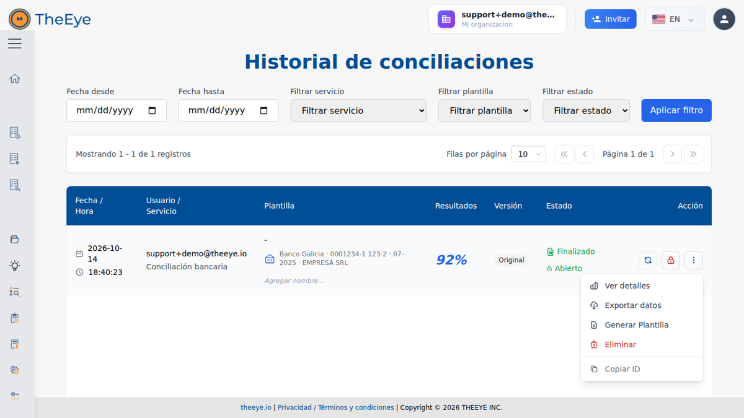Go to the previous page of results
The image size is (744, 418).
pyautogui.click(x=585, y=154)
